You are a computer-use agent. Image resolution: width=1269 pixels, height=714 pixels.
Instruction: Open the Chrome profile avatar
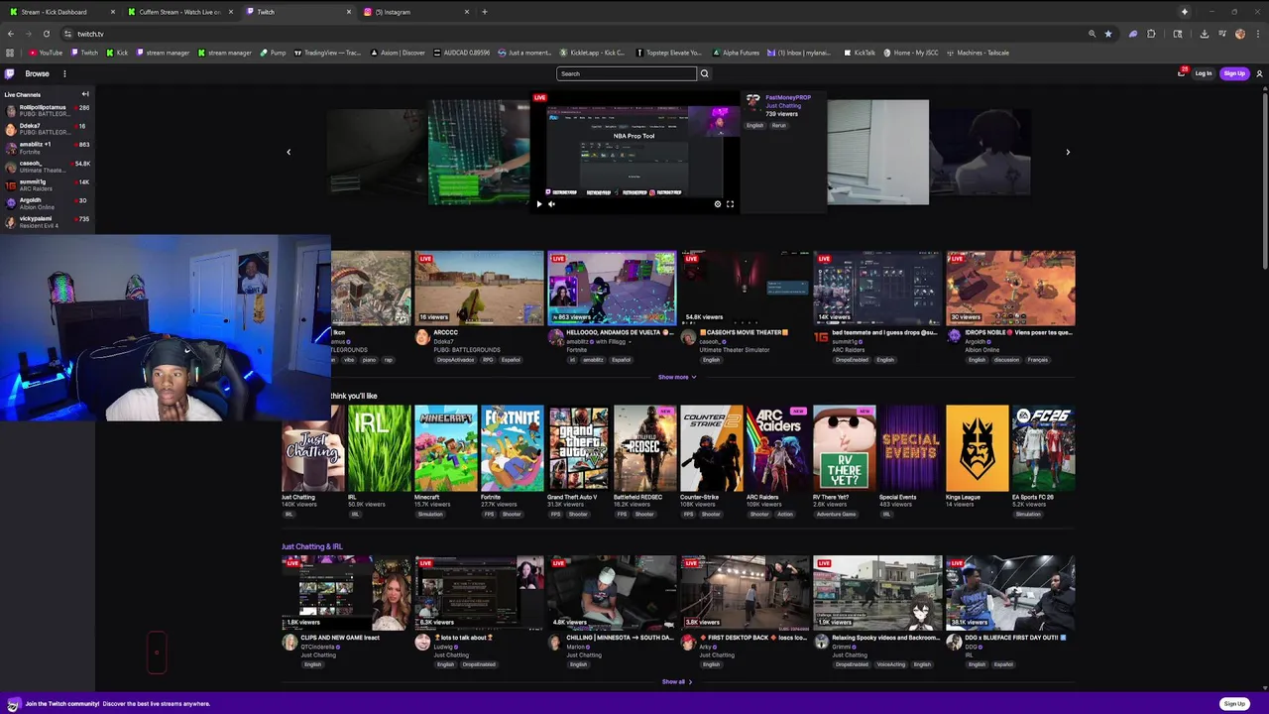pos(1240,34)
